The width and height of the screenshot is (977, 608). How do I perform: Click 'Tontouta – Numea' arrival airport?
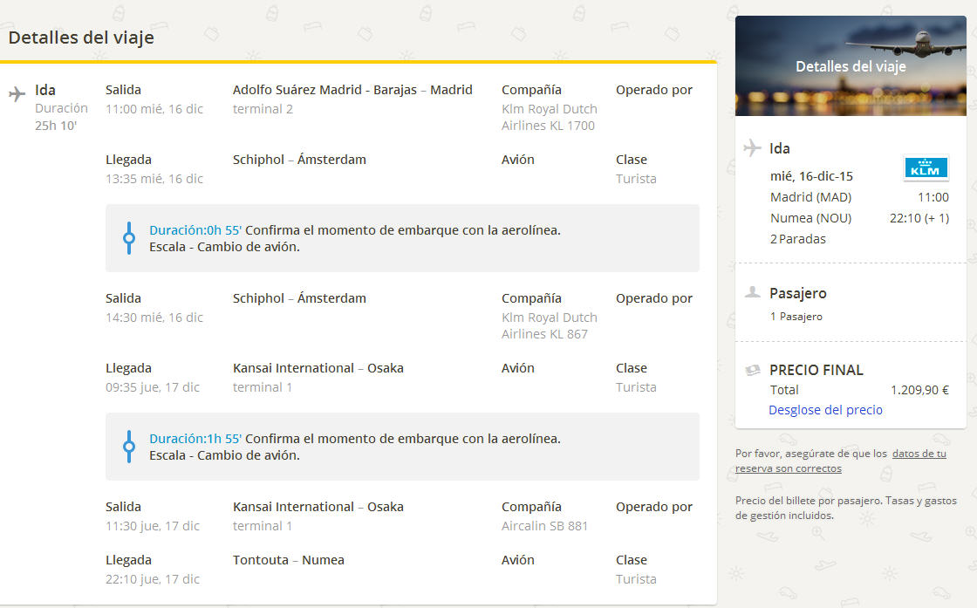point(289,560)
